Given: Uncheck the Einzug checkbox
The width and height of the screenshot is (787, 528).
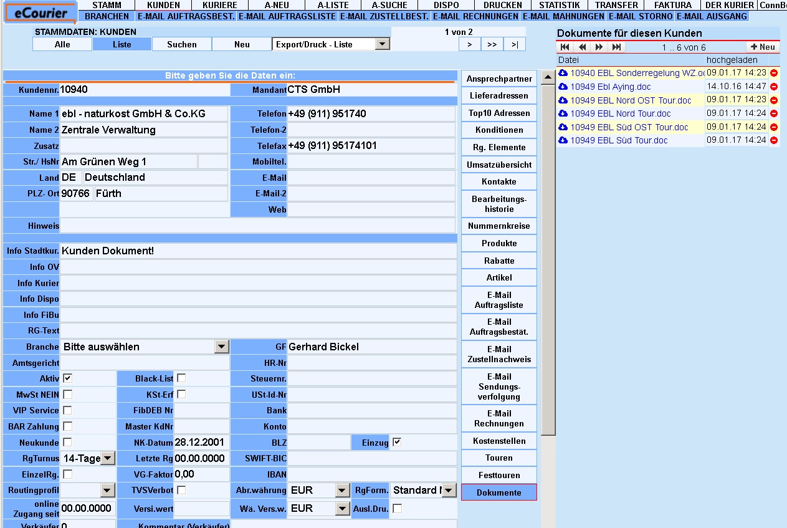Looking at the screenshot, I should tap(397, 443).
